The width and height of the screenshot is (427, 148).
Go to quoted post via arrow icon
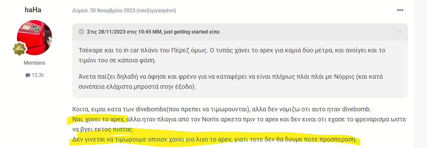tap(399, 32)
